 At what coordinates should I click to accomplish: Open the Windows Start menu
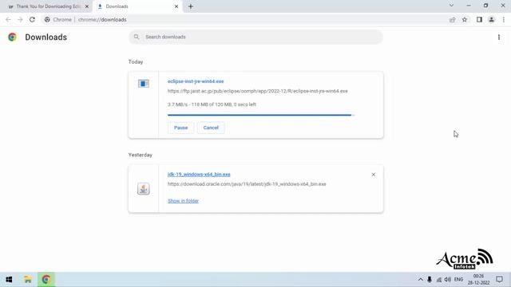9,280
